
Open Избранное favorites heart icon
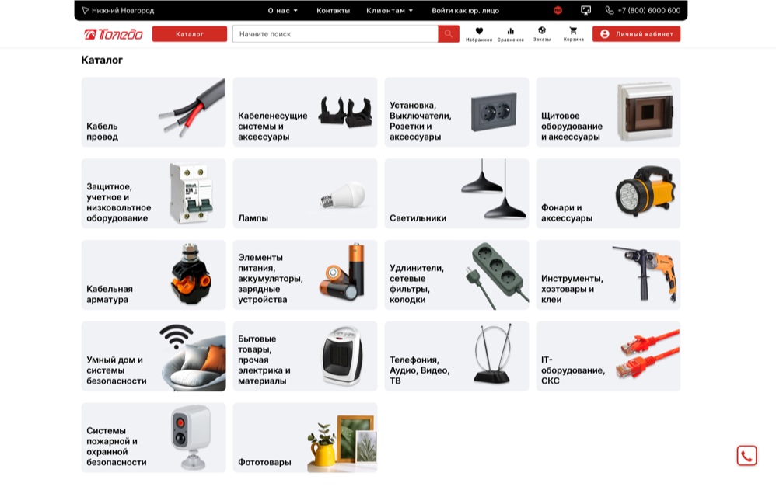click(479, 32)
